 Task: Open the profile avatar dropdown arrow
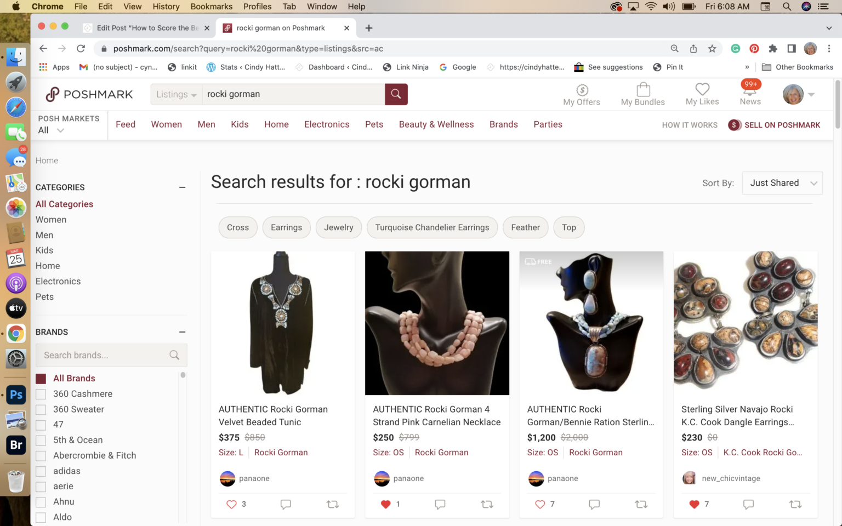click(x=811, y=94)
